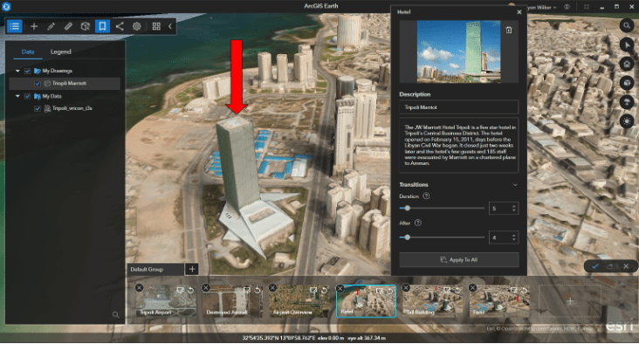The width and height of the screenshot is (639, 344).
Task: Click the Apply To All button
Action: click(459, 259)
